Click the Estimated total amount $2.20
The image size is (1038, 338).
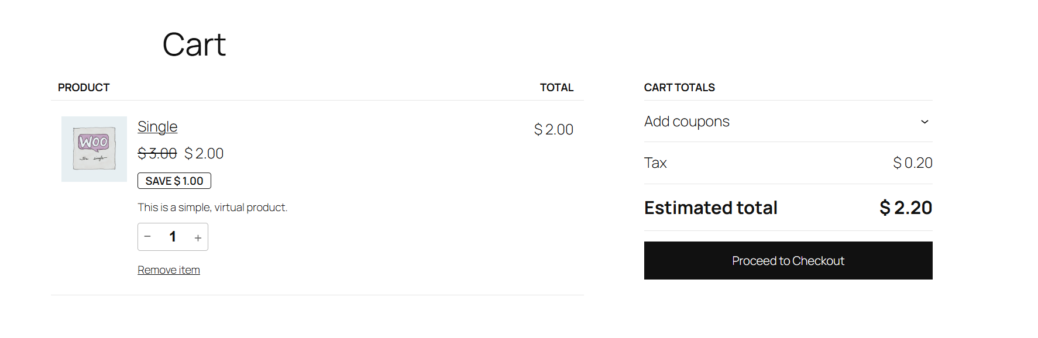click(x=906, y=208)
